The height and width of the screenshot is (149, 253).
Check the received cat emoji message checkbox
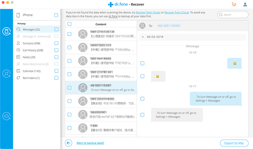click(142, 76)
